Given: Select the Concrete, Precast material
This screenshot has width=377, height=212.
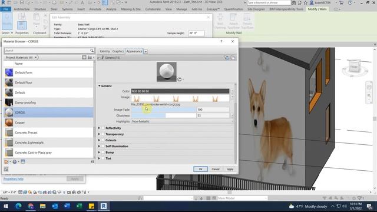Looking at the screenshot, I should [48, 132].
